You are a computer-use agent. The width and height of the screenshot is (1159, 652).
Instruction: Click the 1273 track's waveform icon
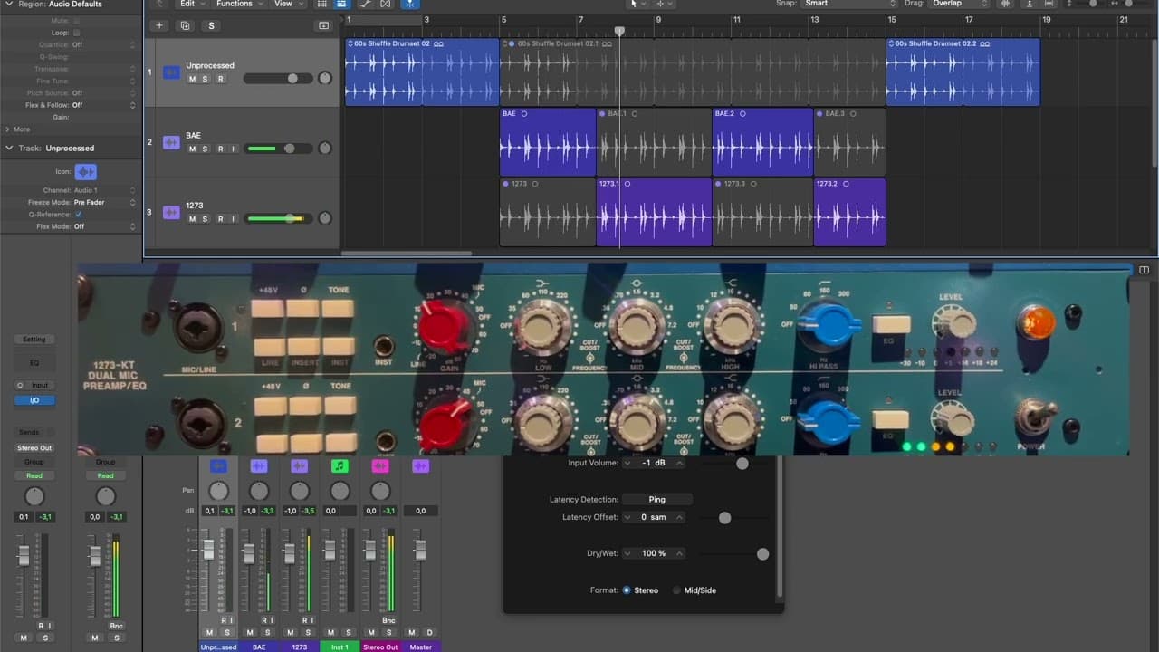click(x=171, y=212)
